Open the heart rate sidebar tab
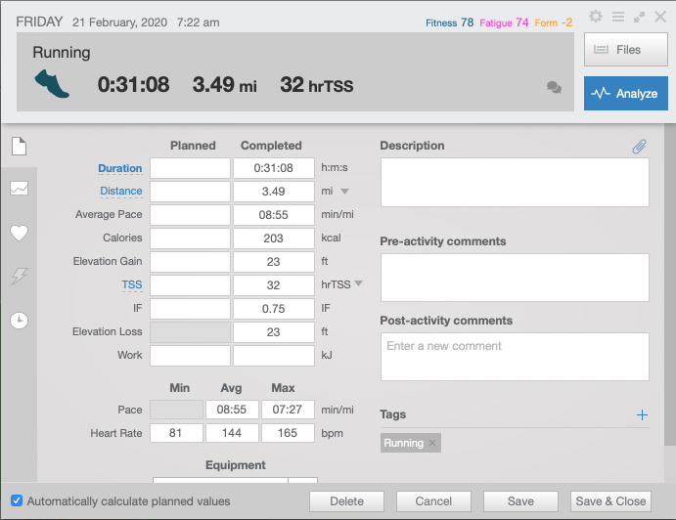 click(19, 233)
